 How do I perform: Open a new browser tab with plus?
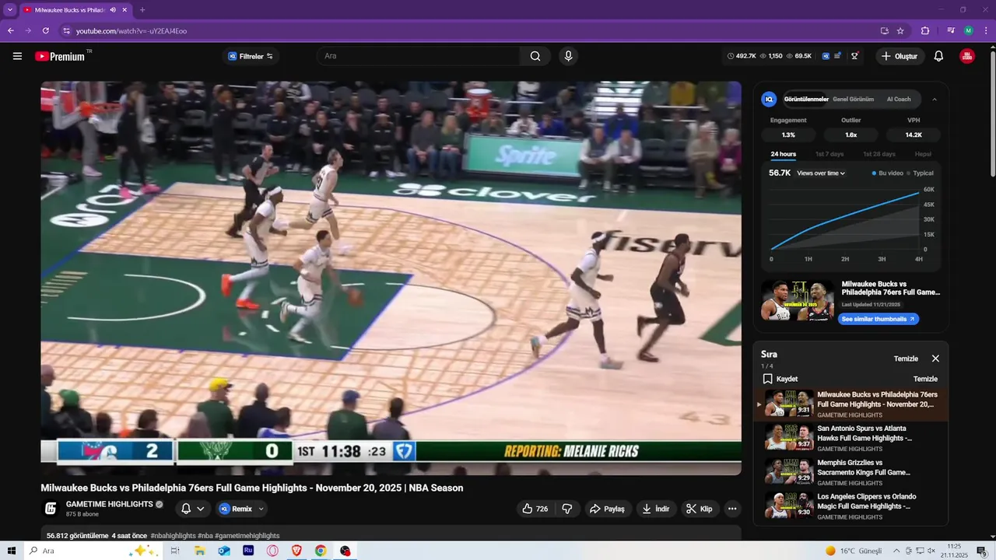click(142, 10)
